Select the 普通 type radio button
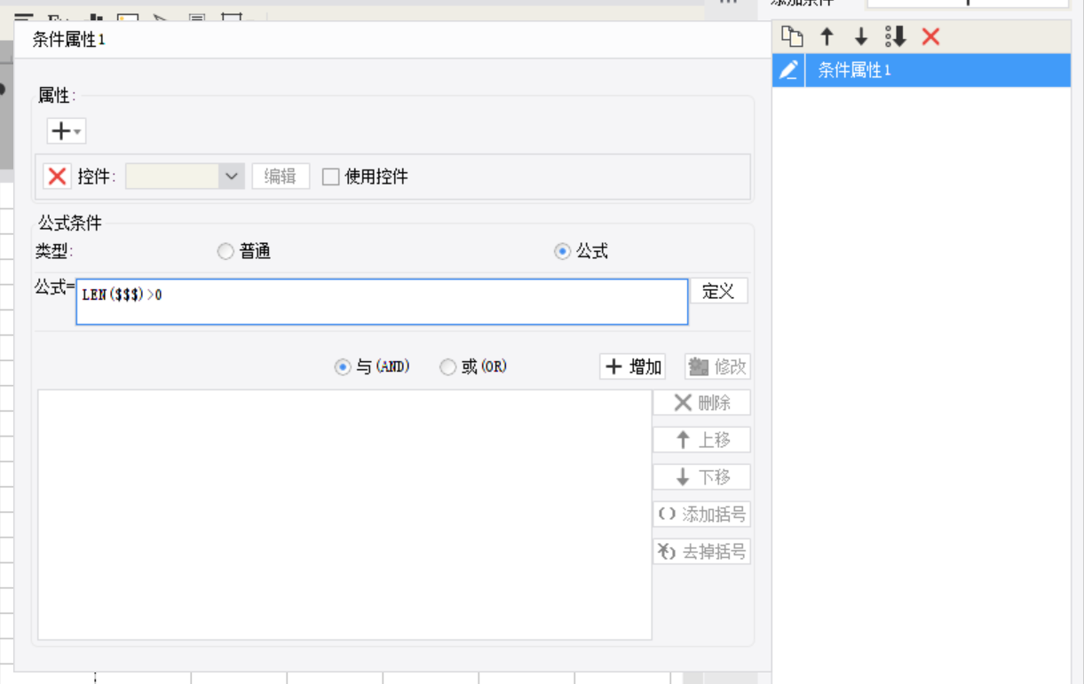 226,252
